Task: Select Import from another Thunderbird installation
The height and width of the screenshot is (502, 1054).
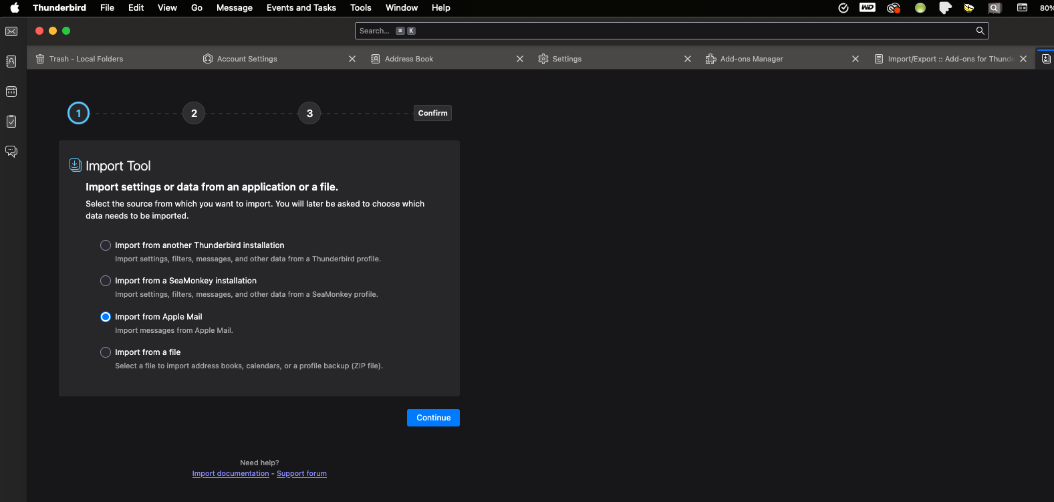Action: [x=106, y=245]
